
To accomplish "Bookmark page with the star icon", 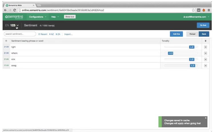I will click(x=193, y=10).
